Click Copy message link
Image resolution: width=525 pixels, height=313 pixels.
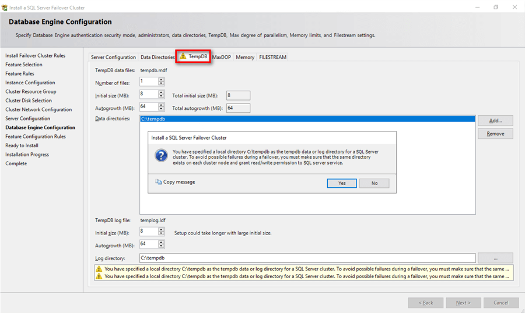pyautogui.click(x=179, y=182)
